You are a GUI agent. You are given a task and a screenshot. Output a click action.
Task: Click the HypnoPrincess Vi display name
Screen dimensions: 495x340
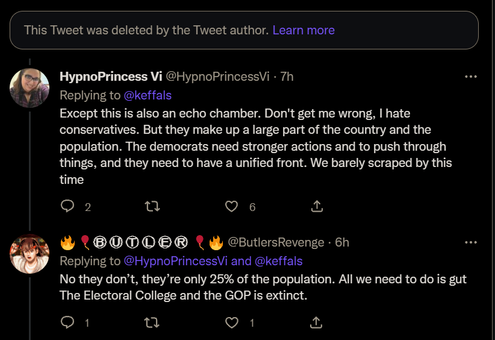[111, 77]
